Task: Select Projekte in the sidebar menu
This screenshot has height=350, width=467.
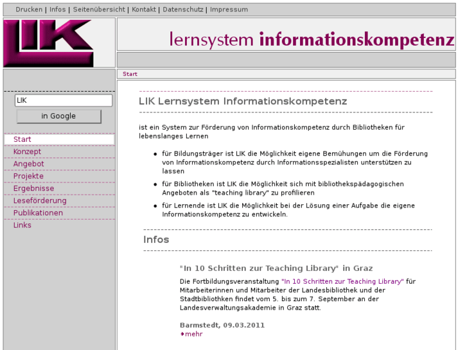Action: [x=59, y=176]
